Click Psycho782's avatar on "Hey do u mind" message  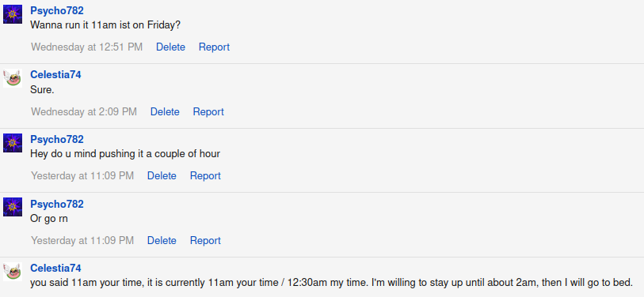(13, 142)
